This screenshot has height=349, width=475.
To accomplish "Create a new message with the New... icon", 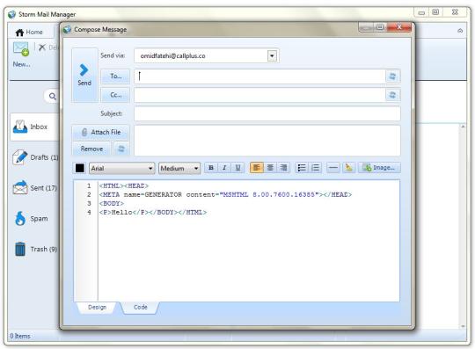I will [x=21, y=55].
